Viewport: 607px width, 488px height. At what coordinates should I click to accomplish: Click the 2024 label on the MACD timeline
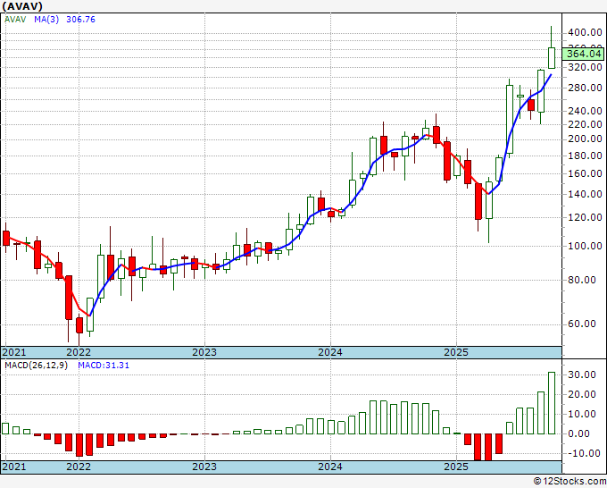[x=330, y=467]
